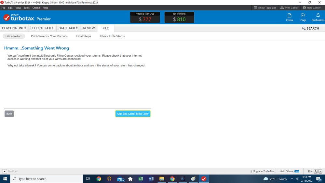This screenshot has width=325, height=183.
Task: Open the first Chrome icon on the taskbar
Action: pos(99,179)
